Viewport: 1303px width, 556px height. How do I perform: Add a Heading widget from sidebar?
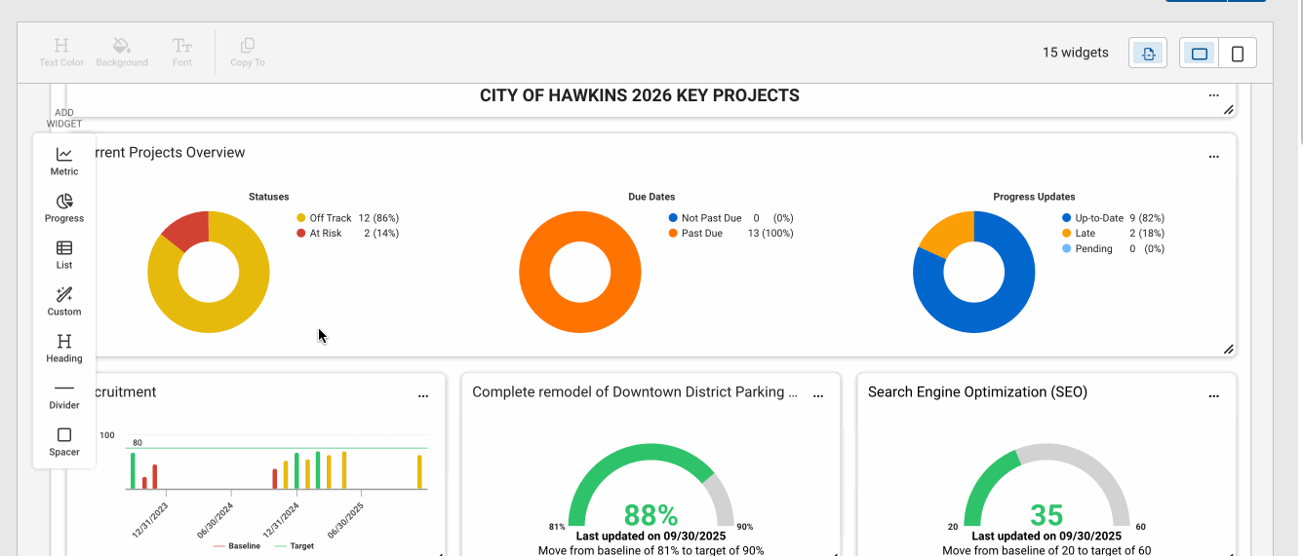64,349
